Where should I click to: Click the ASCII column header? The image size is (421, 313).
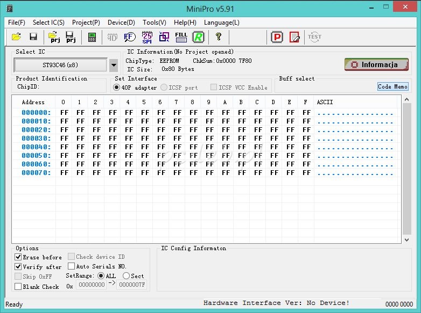(325, 102)
